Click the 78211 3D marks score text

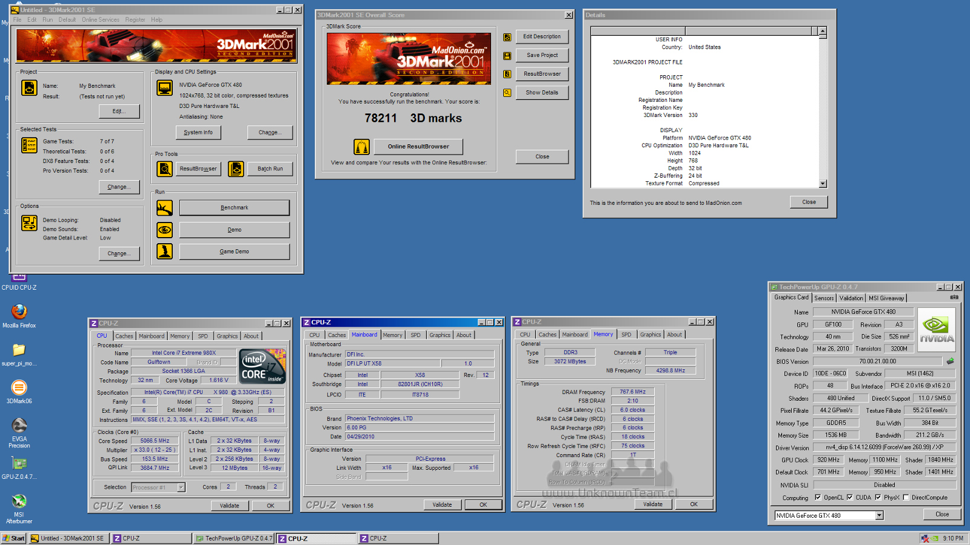(413, 118)
